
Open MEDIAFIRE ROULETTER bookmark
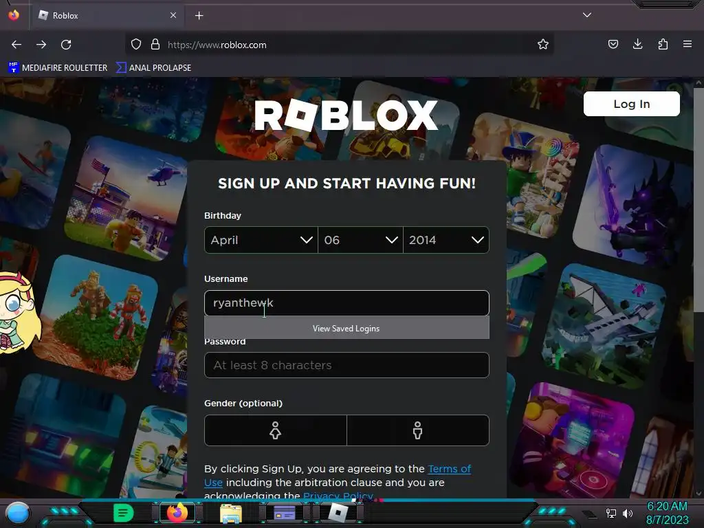[58, 68]
